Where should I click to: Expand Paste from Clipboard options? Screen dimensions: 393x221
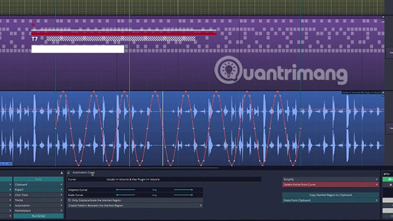[330, 200]
